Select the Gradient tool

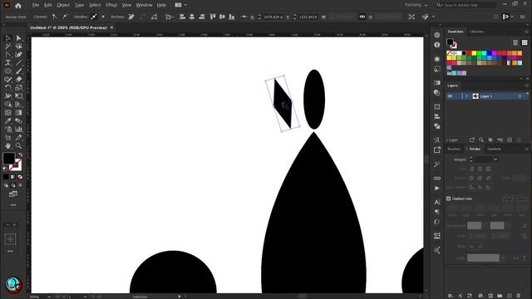coord(18,113)
